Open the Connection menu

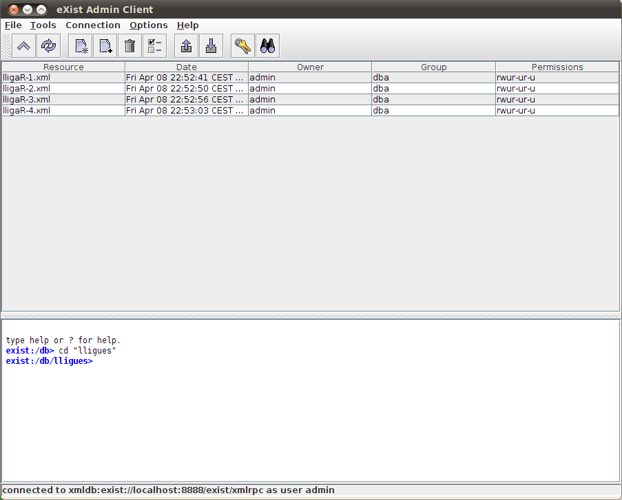(x=93, y=25)
